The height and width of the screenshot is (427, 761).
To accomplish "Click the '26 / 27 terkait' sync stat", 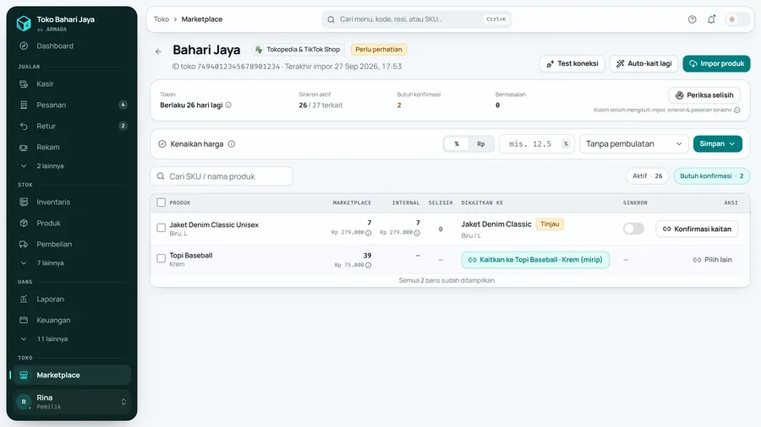I will (320, 105).
